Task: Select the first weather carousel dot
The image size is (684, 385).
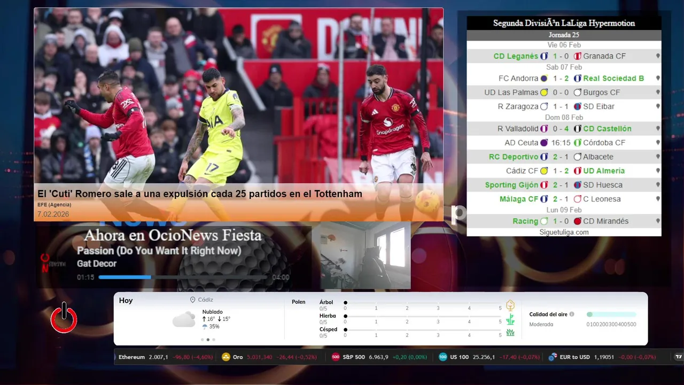Action: coord(202,340)
